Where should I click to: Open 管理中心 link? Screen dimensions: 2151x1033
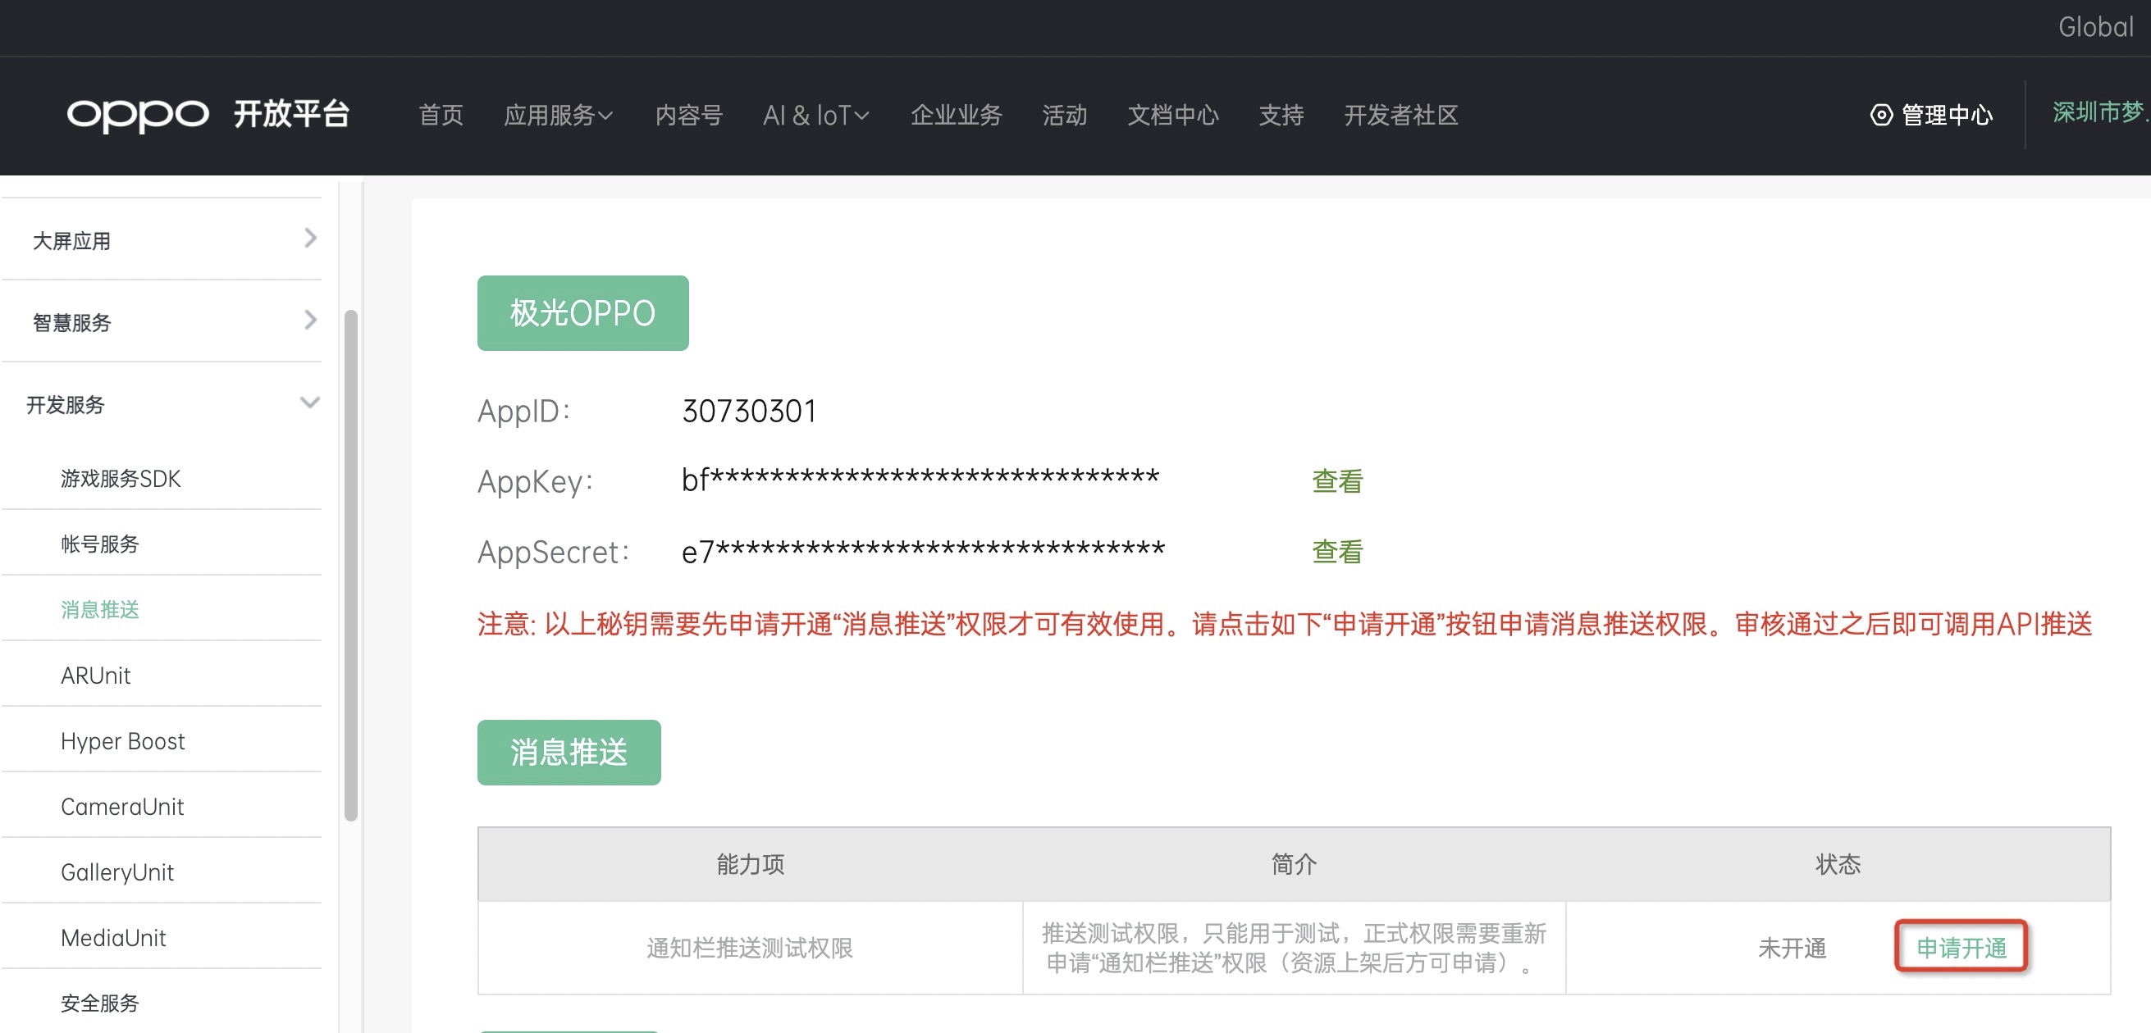point(1947,115)
